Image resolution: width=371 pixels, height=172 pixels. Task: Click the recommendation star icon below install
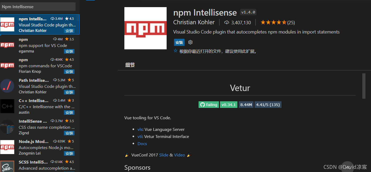point(176,51)
